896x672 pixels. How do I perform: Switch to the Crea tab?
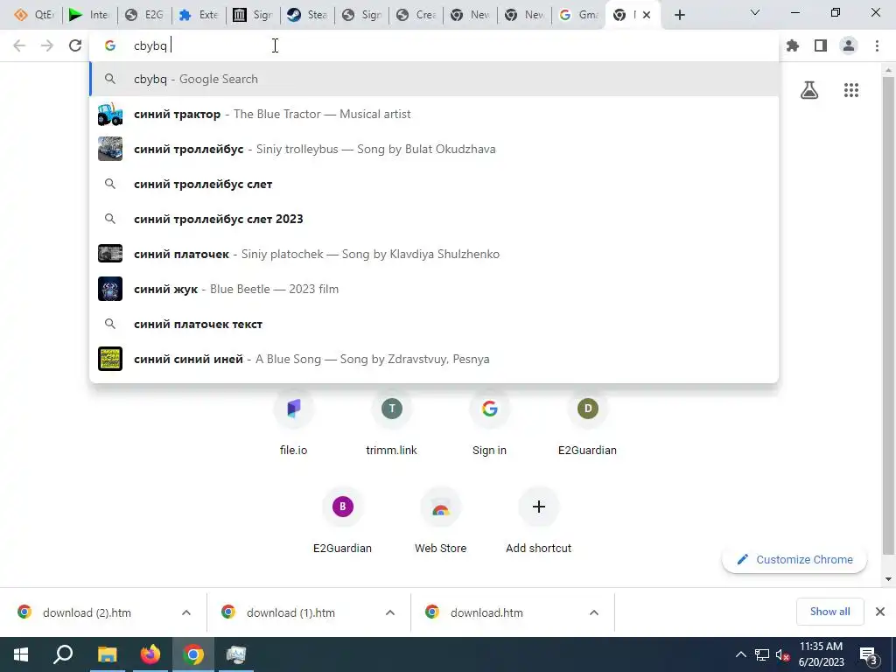point(416,15)
